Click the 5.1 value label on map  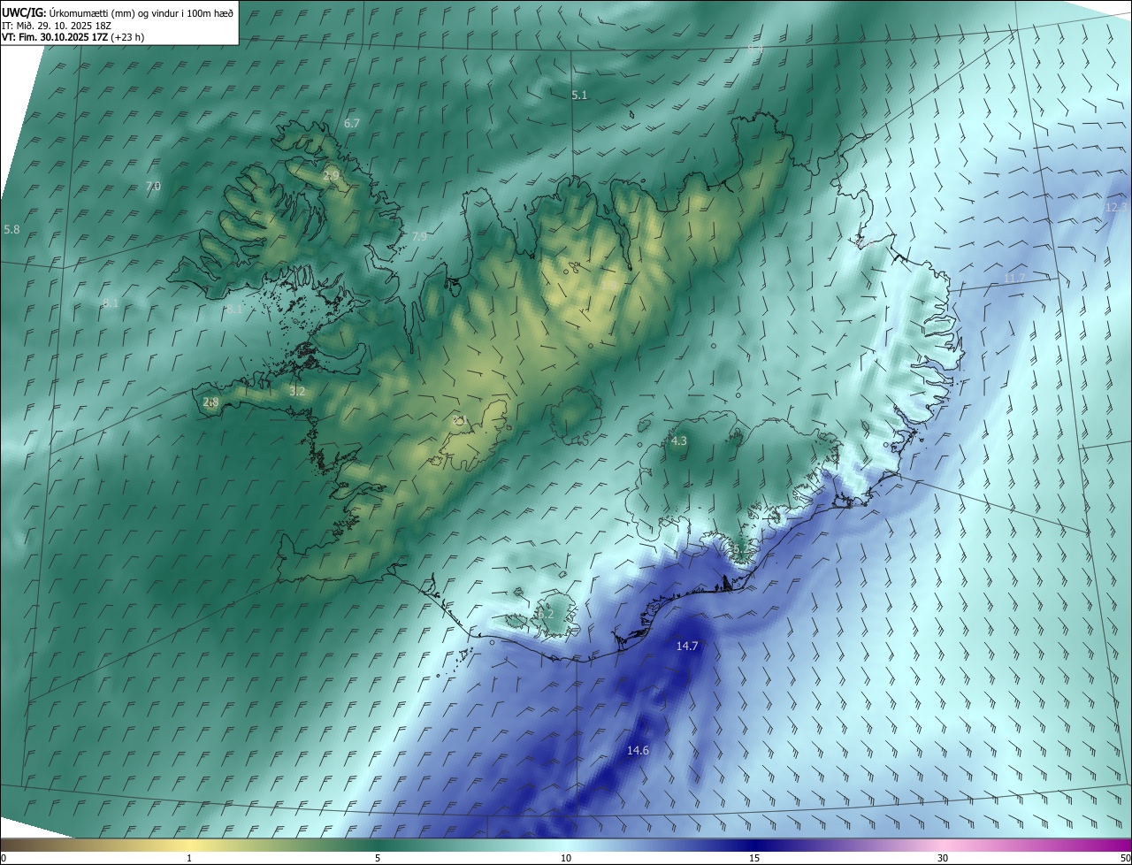click(x=579, y=95)
